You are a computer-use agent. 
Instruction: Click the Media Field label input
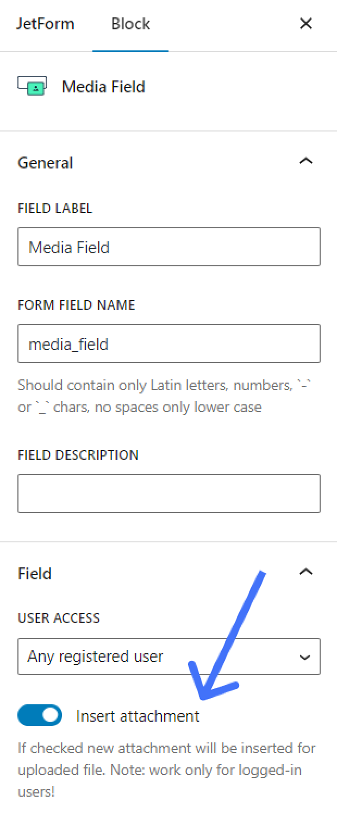169,247
